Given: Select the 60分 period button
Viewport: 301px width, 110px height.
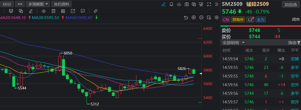Looking at the screenshot, I should (x=7, y=4).
